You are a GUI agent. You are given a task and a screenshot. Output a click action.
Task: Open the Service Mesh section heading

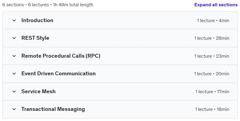pyautogui.click(x=39, y=91)
